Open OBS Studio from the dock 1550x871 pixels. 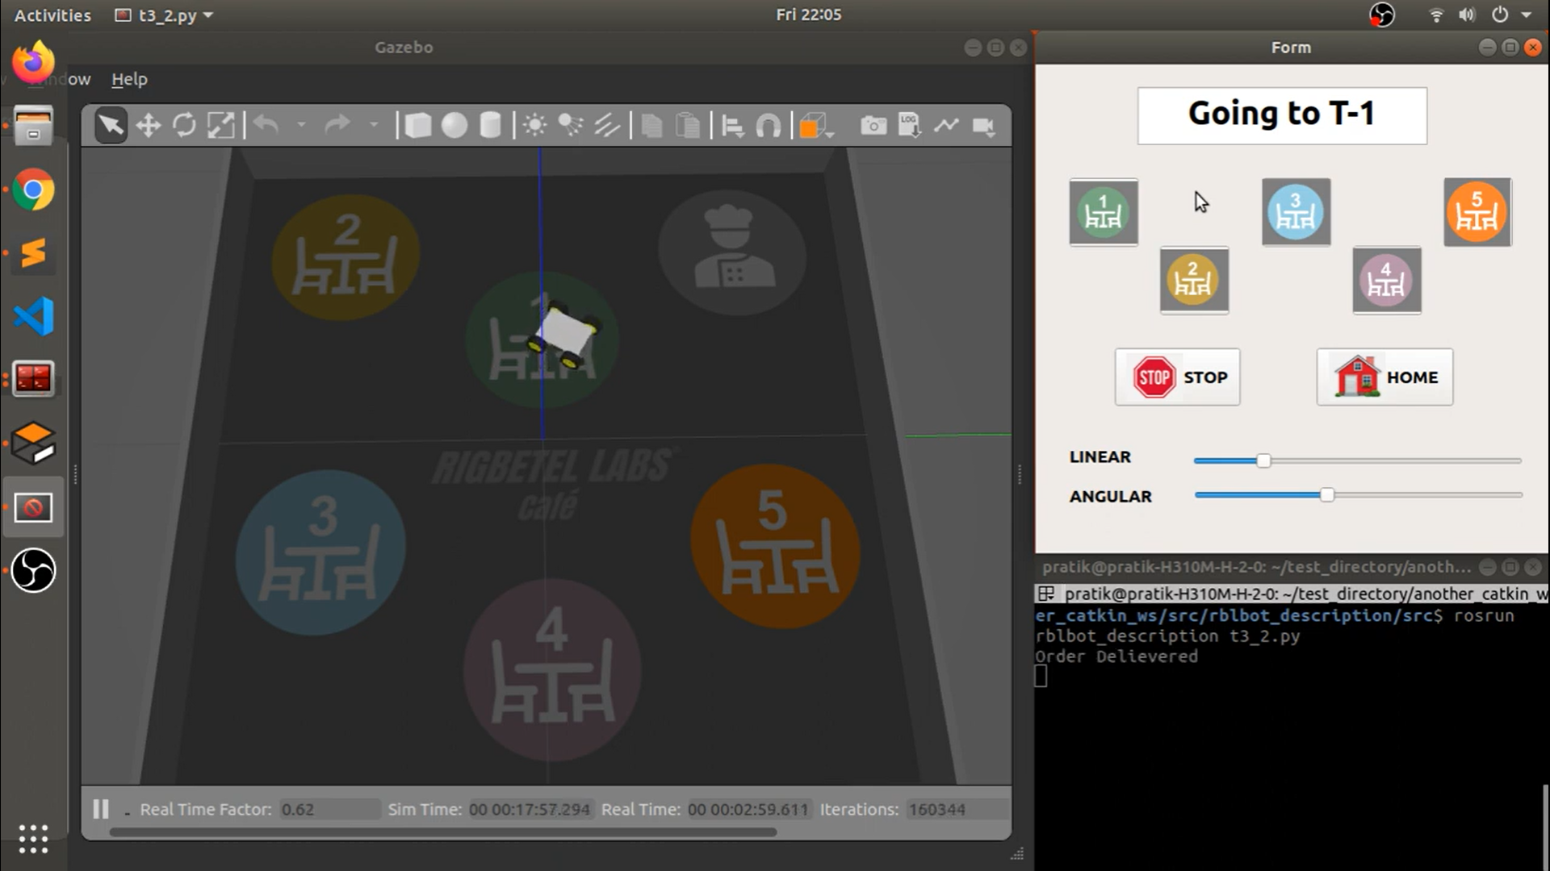(33, 570)
